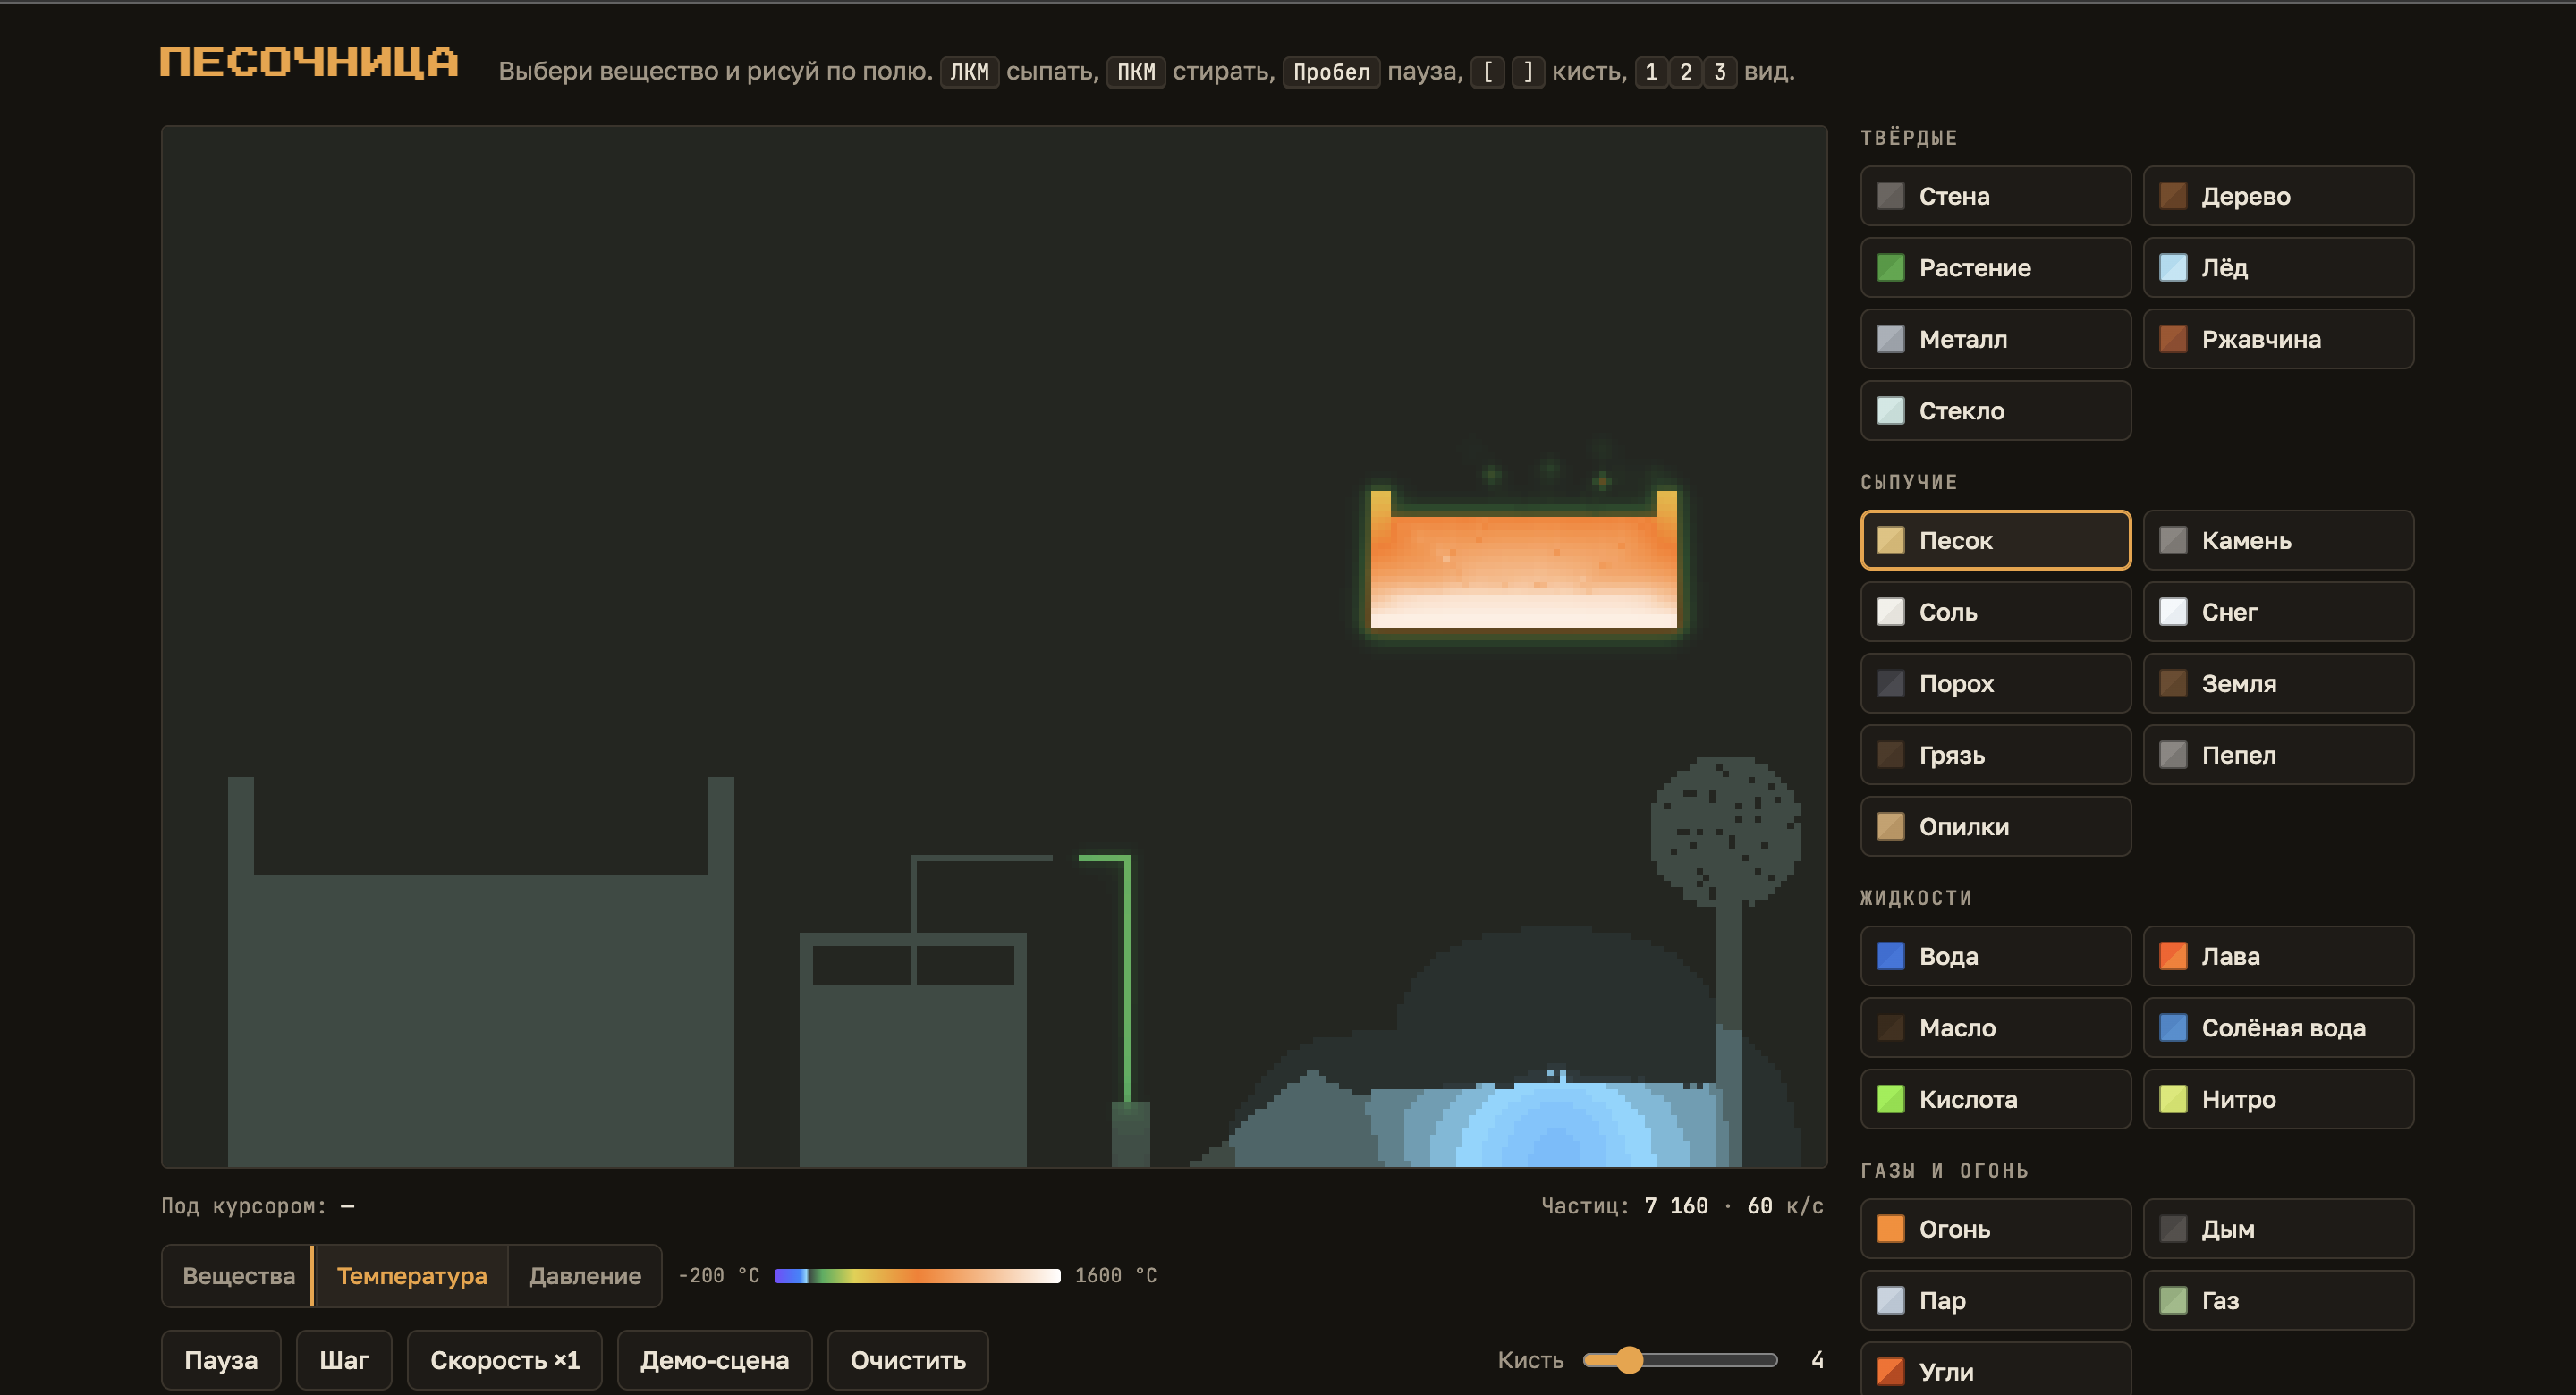Image resolution: width=2576 pixels, height=1395 pixels.
Task: Pick the Кислота material swatch
Action: (1995, 1099)
